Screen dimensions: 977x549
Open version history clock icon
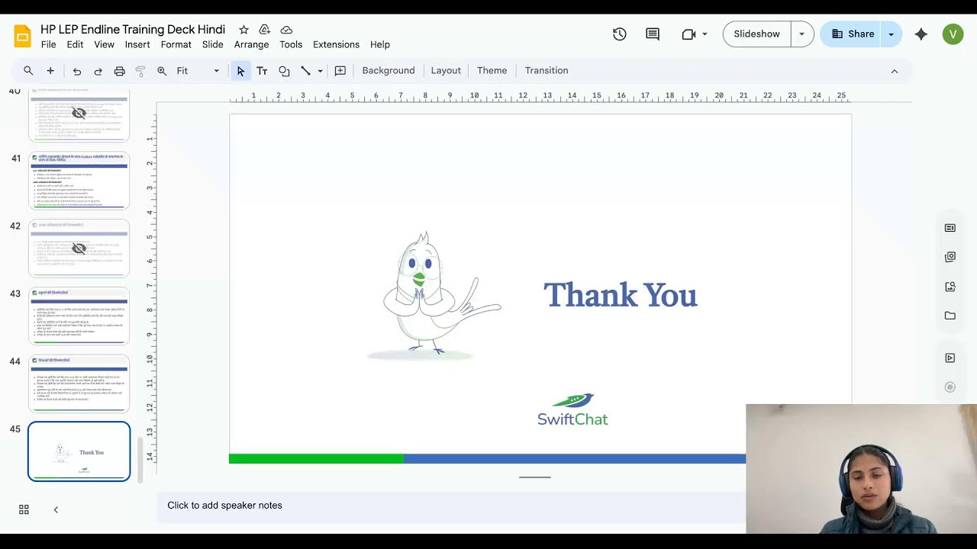619,34
